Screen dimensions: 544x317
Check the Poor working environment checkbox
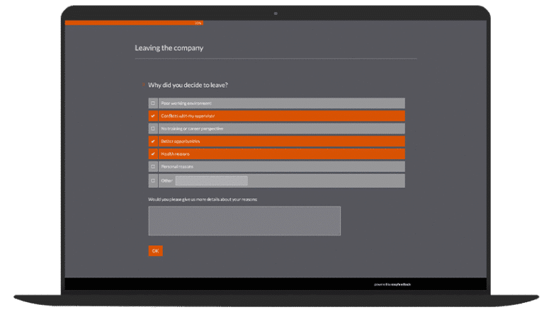[x=153, y=103]
